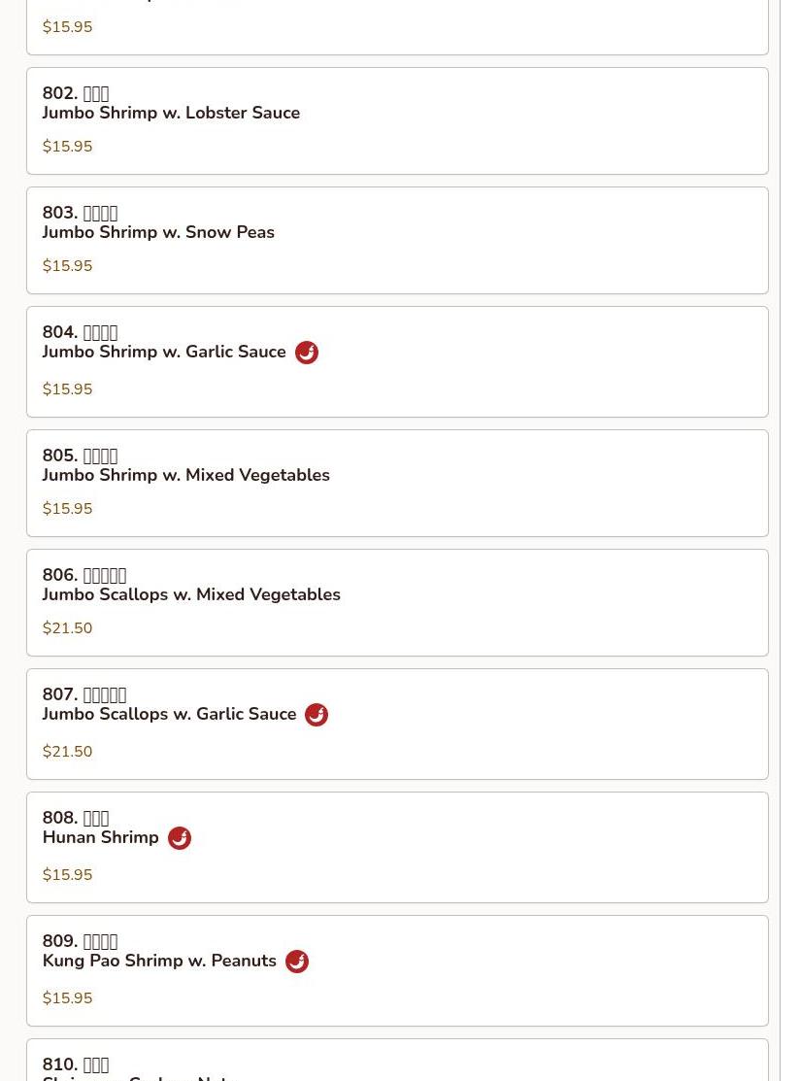
Task: Click the spicy icon next to Hunan Shrimp
Action: (180, 838)
